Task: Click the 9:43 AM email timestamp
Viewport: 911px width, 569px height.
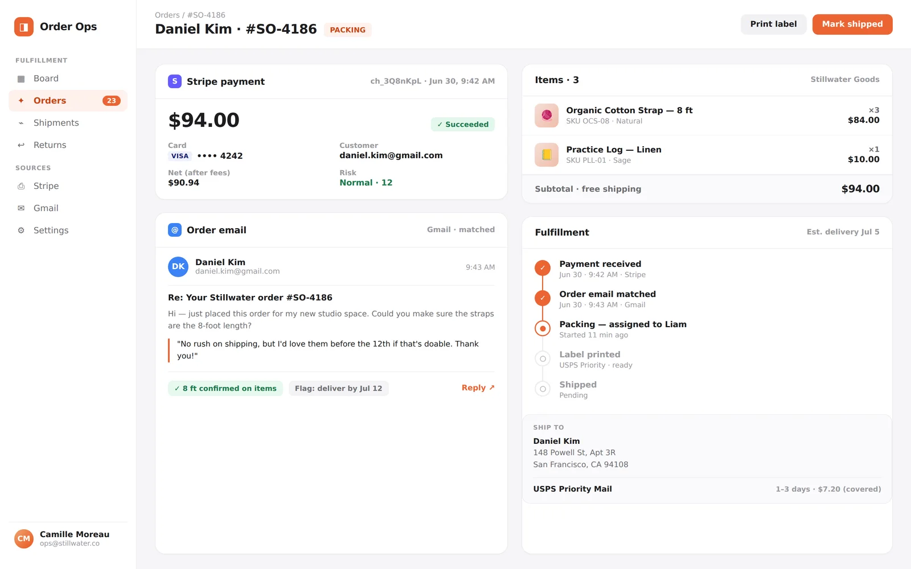Action: tap(480, 267)
